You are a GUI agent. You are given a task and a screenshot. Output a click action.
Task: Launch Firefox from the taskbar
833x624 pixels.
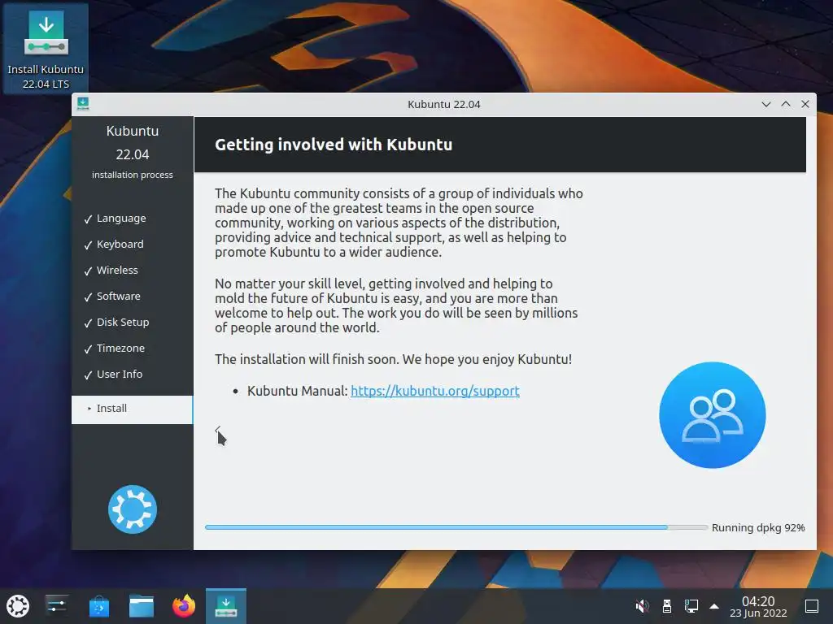pos(184,606)
